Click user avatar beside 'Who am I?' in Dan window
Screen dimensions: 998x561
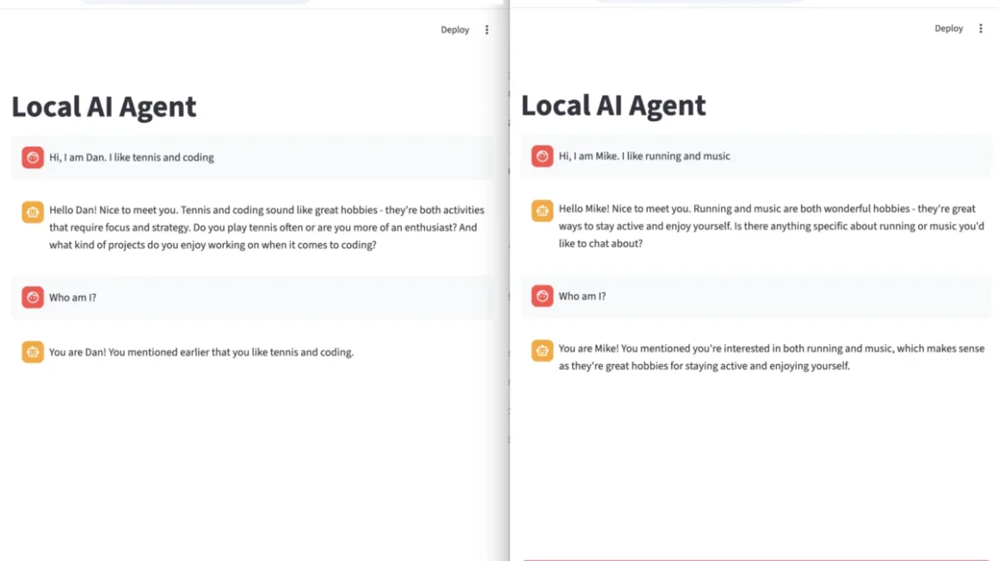tap(33, 297)
